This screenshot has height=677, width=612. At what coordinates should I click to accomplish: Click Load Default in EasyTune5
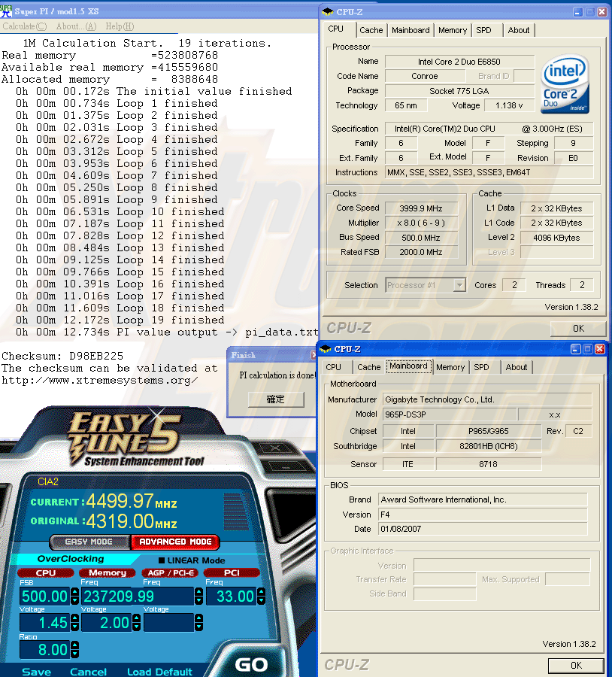(159, 672)
